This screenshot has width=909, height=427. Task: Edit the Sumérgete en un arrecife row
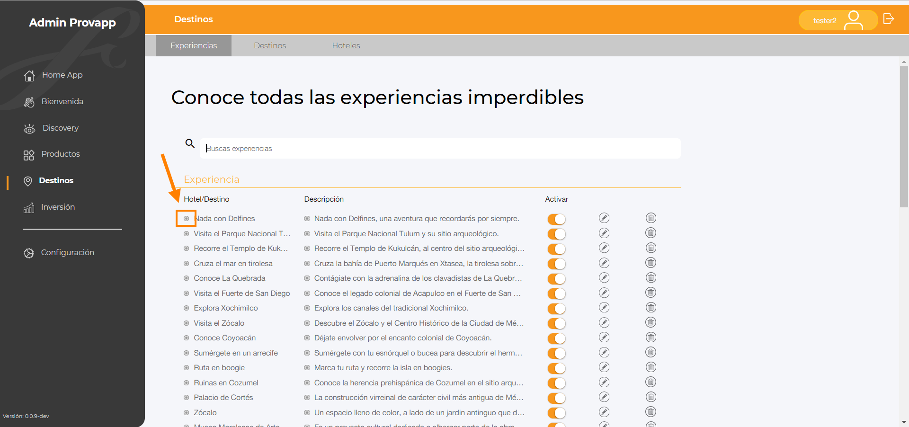coord(604,352)
